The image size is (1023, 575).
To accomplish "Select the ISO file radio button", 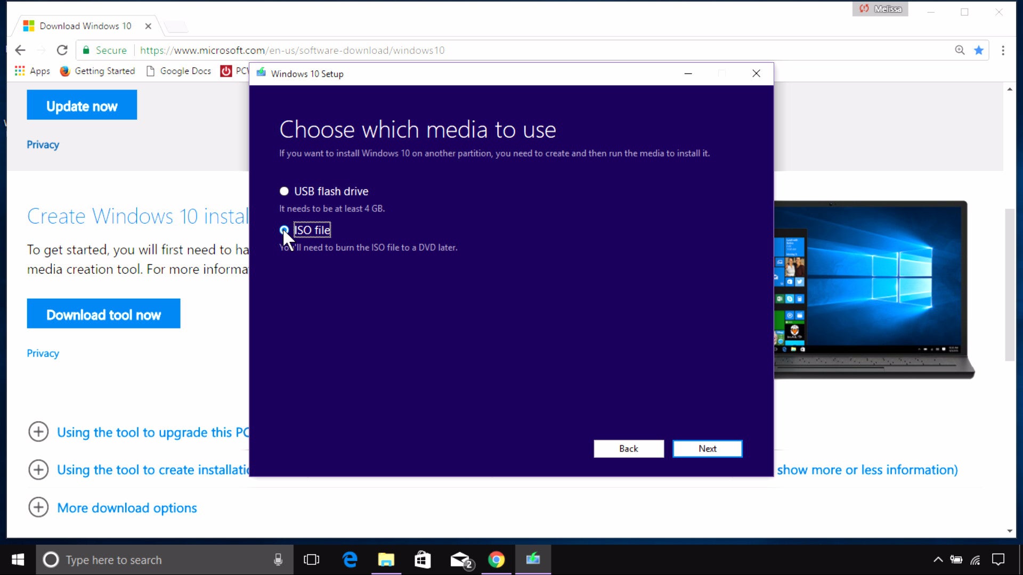I will 284,229.
